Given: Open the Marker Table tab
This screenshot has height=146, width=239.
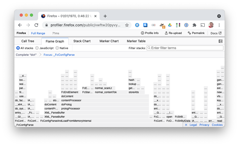Looking at the screenshot, I should click(136, 41).
